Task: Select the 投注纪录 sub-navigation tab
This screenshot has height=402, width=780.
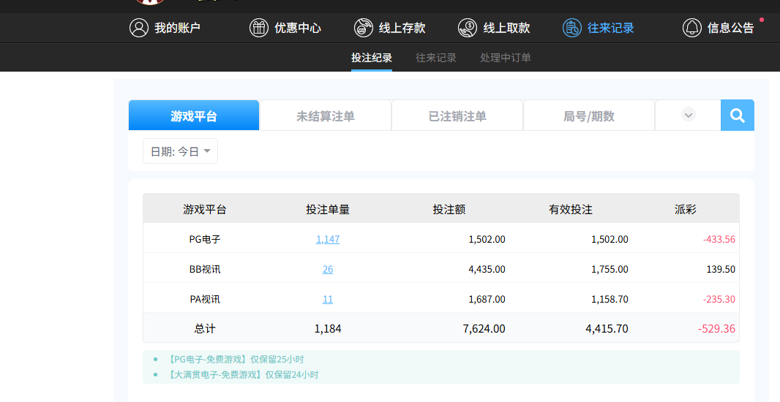Action: 372,58
